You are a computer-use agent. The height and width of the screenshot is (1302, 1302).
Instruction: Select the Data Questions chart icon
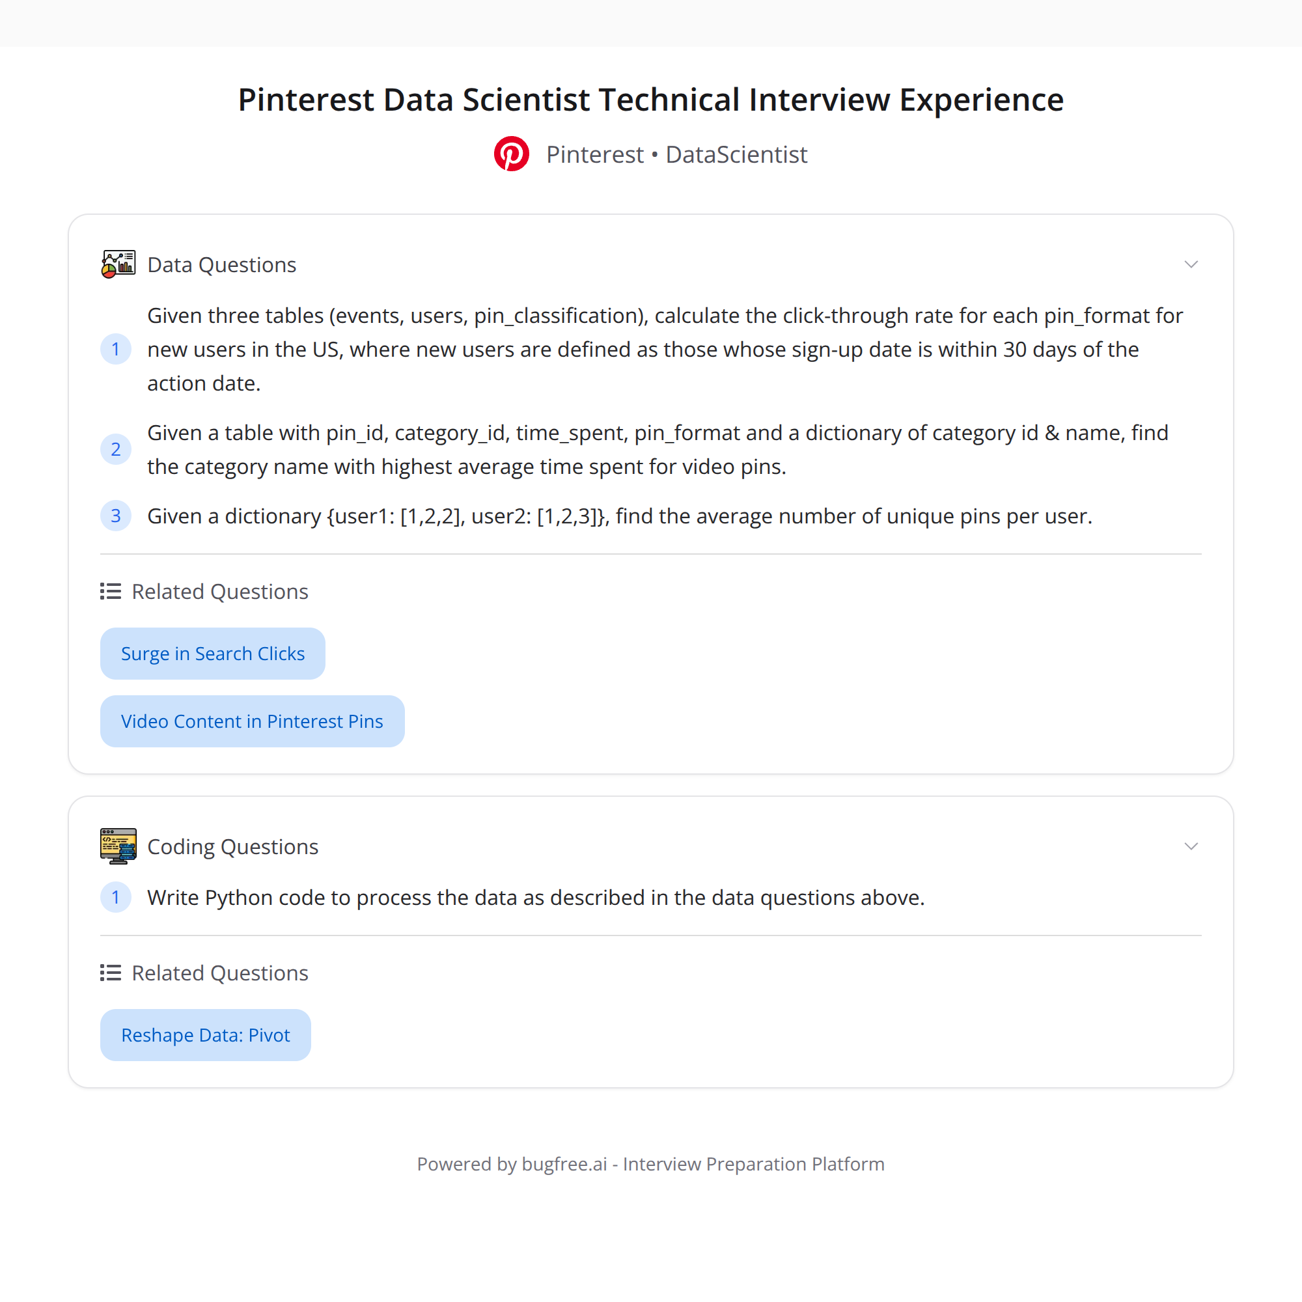pos(118,264)
